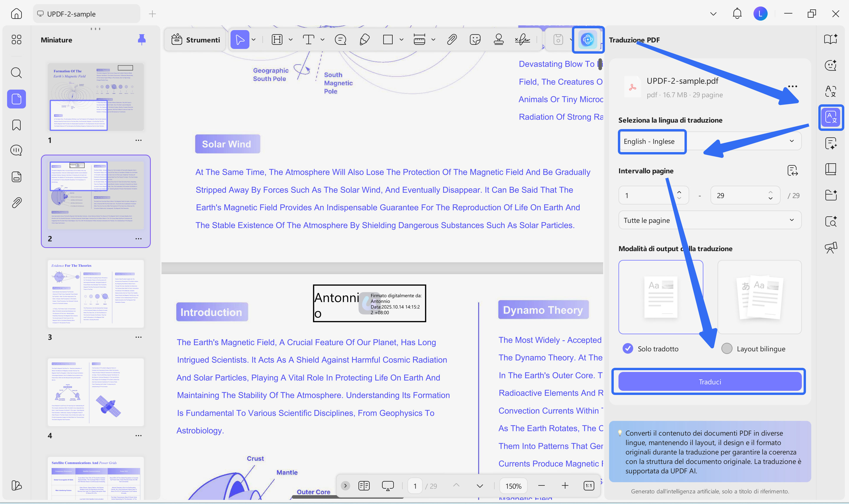Open the Strumenti tools menu
849x504 pixels.
[x=195, y=40]
